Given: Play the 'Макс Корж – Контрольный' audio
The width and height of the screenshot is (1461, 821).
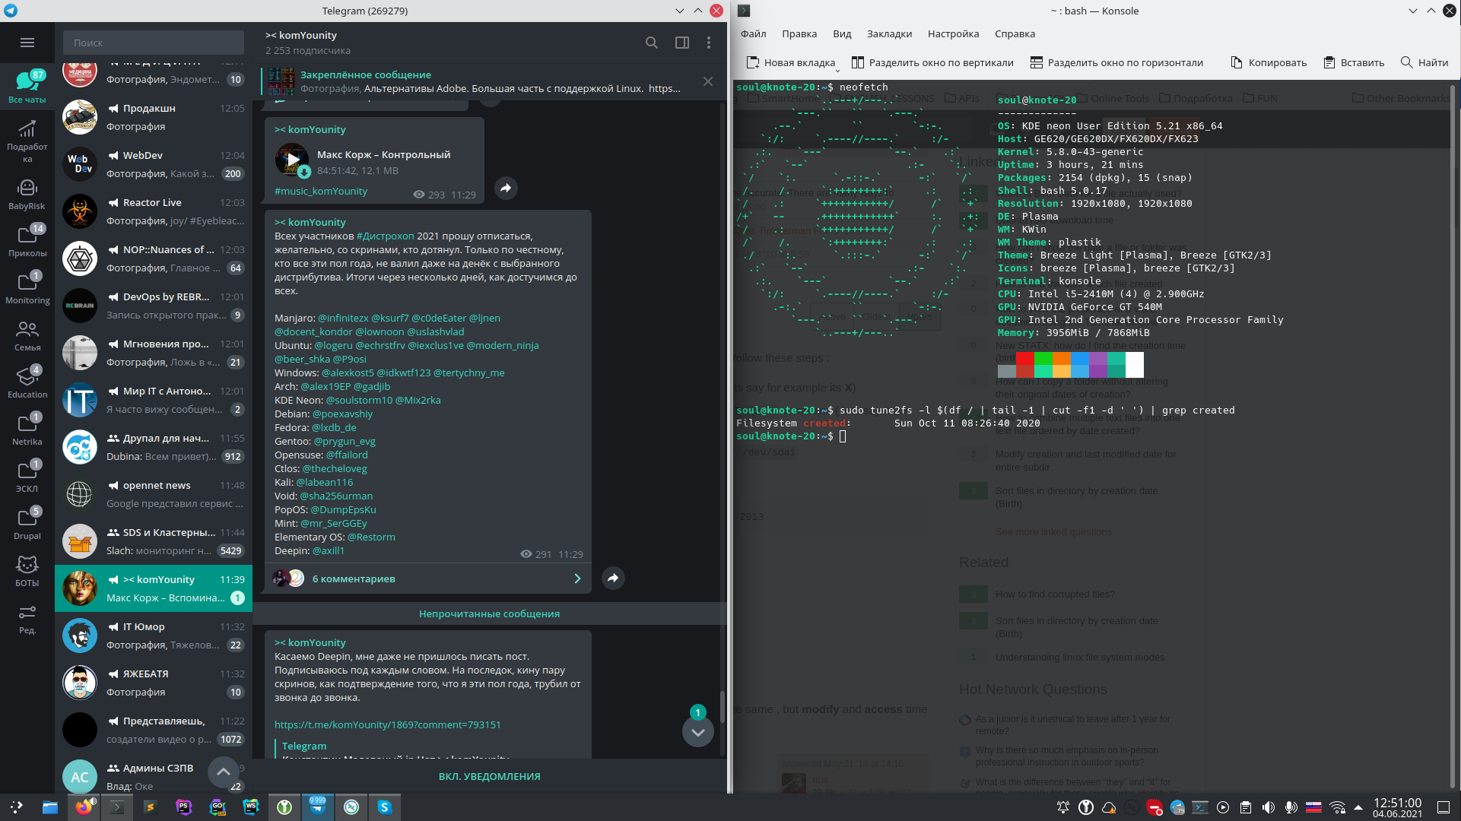Looking at the screenshot, I should [292, 160].
